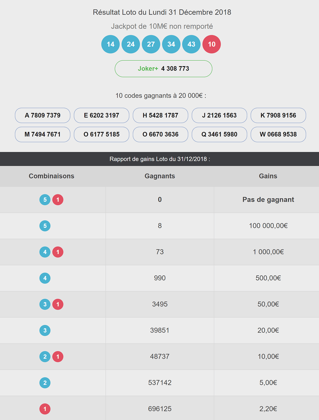
Task: Click the Gagnants column header
Action: click(160, 176)
